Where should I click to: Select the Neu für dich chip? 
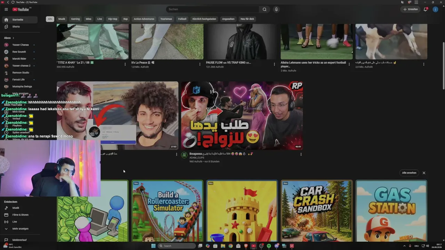247,19
